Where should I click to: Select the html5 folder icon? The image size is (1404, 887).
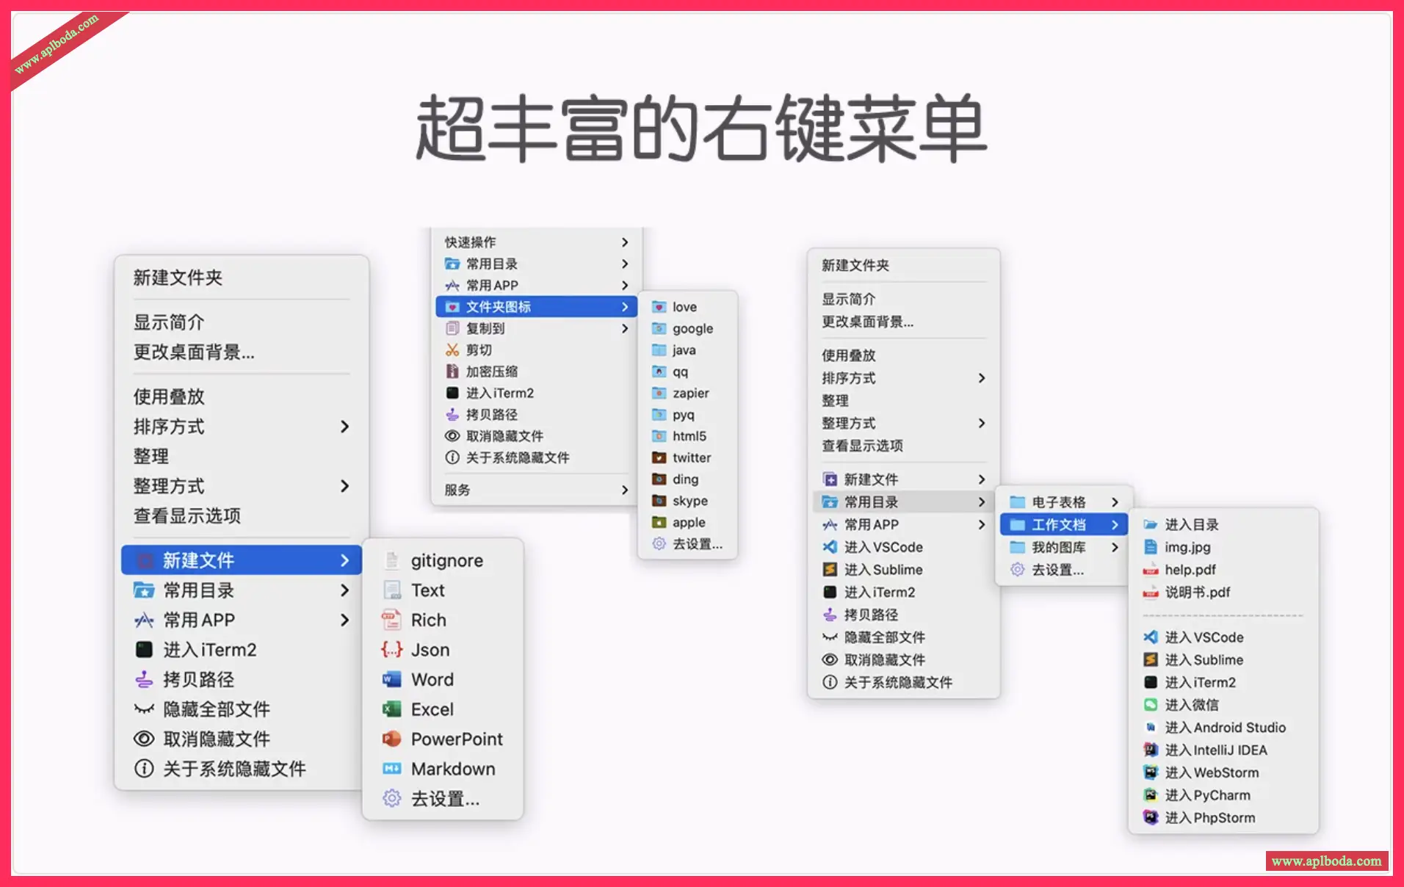pyautogui.click(x=659, y=436)
